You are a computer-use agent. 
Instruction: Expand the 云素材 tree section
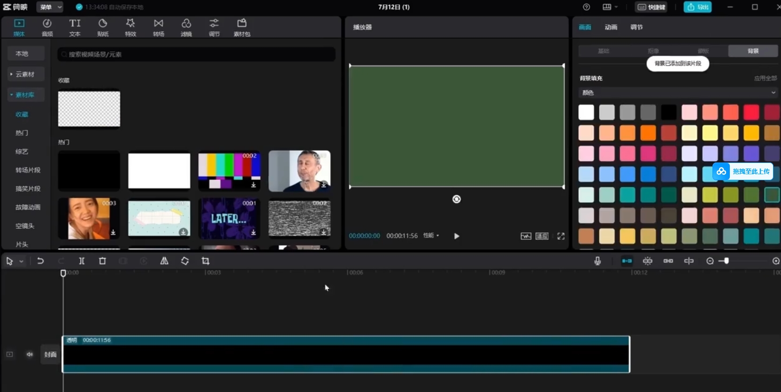[x=25, y=74]
